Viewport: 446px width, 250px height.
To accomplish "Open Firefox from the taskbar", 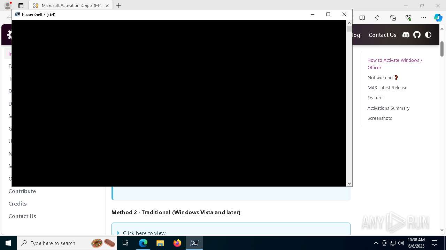I will coord(177,243).
